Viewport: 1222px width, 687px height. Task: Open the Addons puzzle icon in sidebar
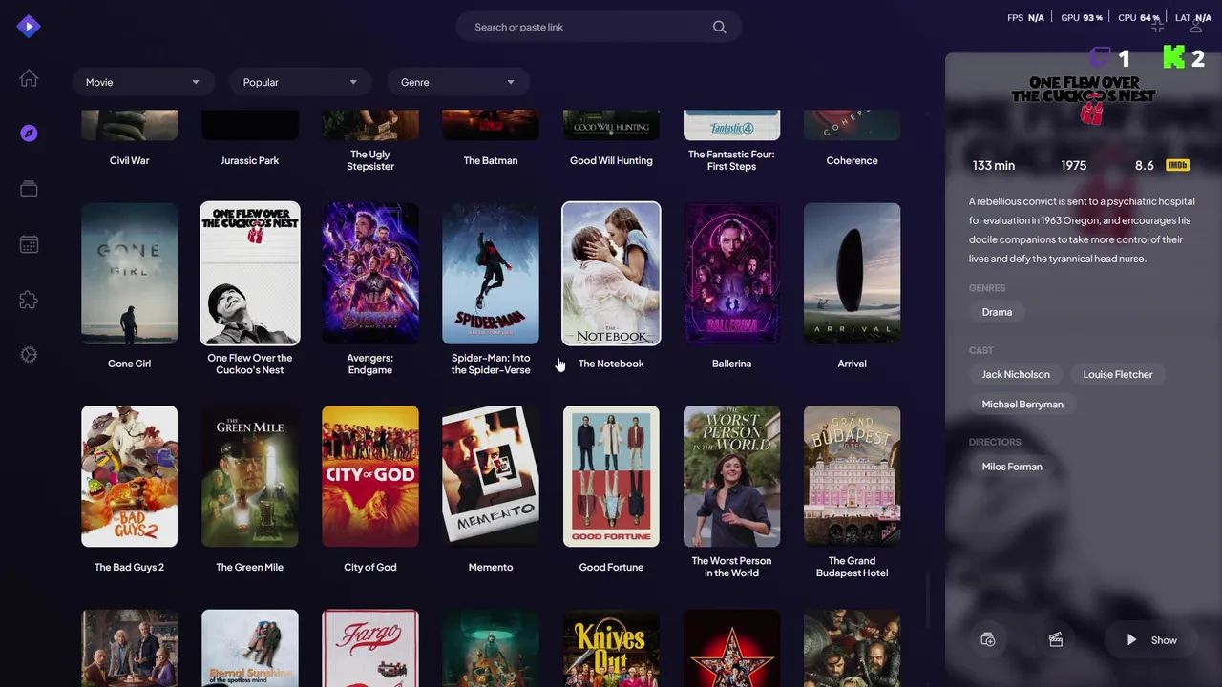[29, 300]
